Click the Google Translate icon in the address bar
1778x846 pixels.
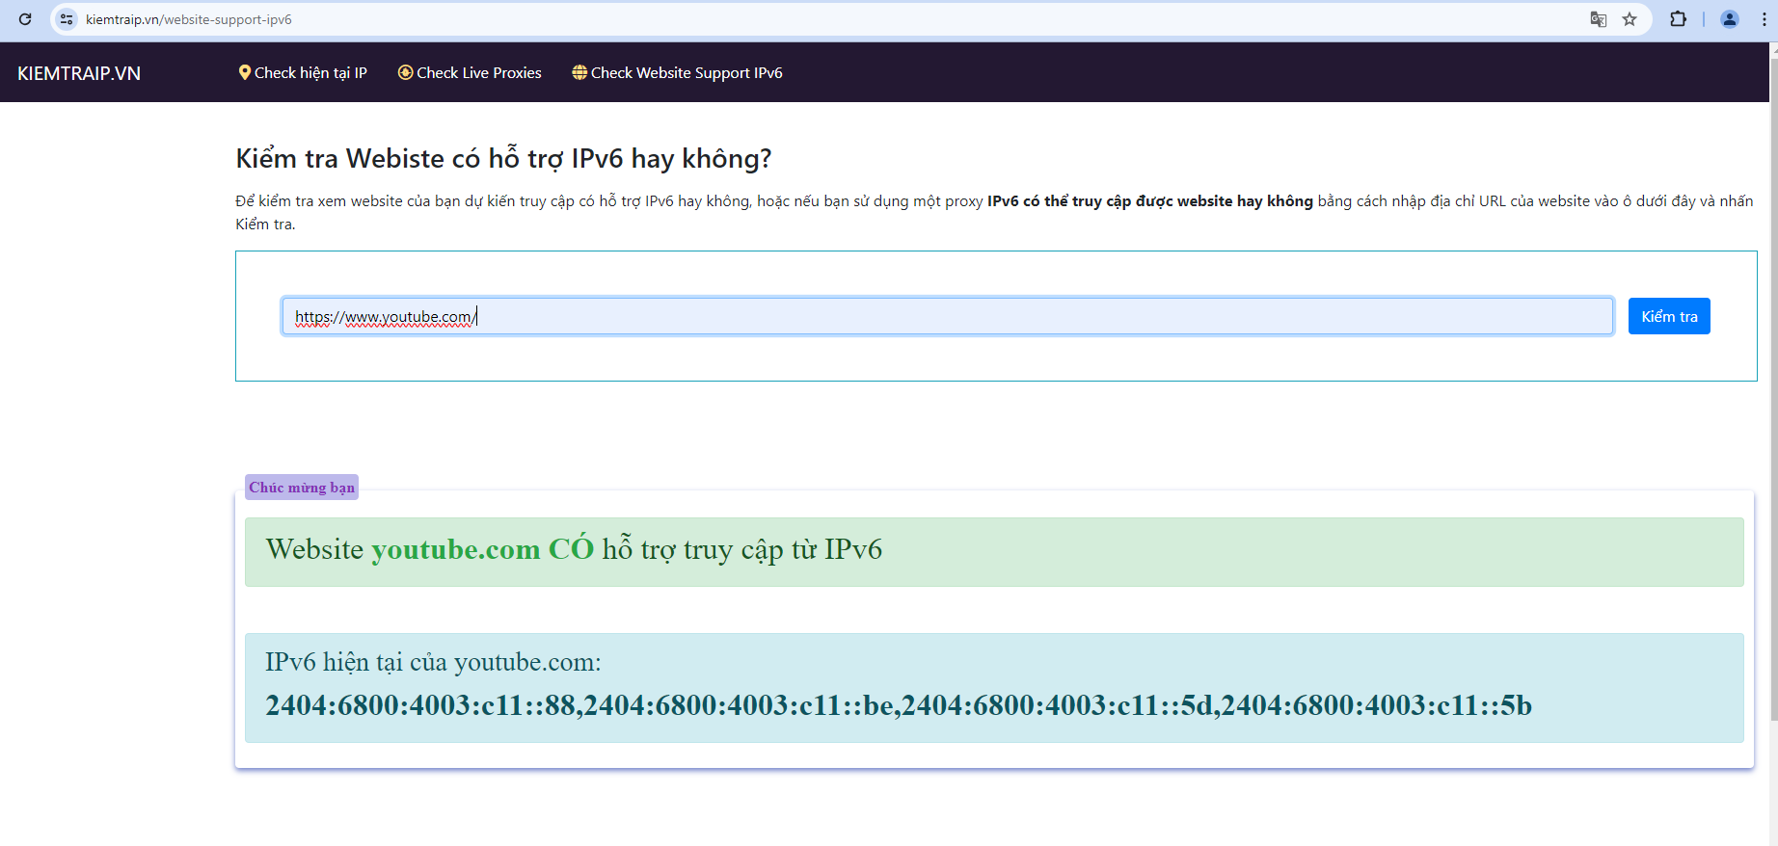(1599, 19)
